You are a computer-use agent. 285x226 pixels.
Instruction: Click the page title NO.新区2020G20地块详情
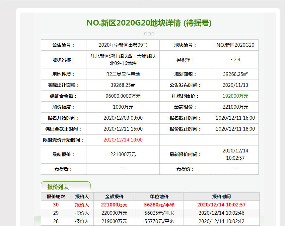(x=149, y=23)
